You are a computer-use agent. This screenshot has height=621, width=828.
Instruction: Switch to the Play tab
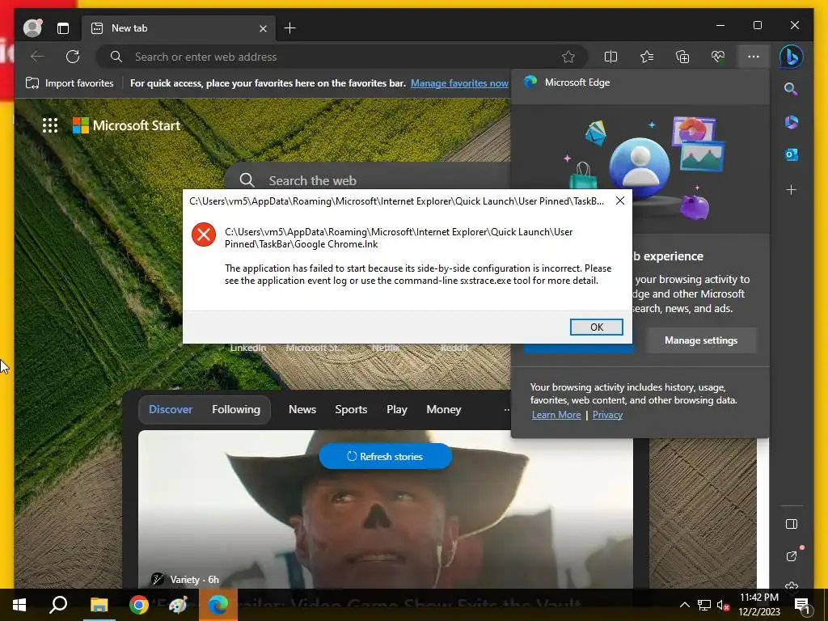click(x=396, y=409)
